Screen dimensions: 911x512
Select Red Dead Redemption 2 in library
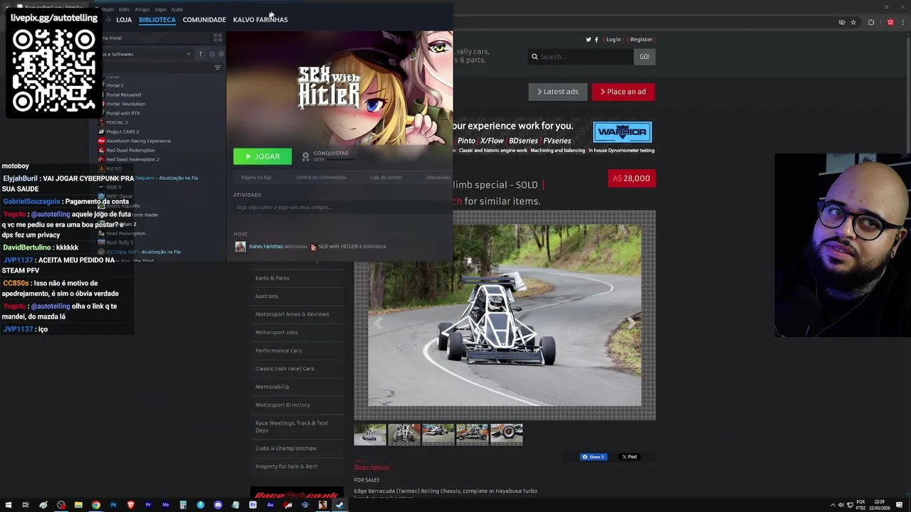(x=132, y=159)
